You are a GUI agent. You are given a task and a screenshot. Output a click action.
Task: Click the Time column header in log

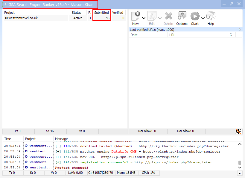click(x=13, y=139)
